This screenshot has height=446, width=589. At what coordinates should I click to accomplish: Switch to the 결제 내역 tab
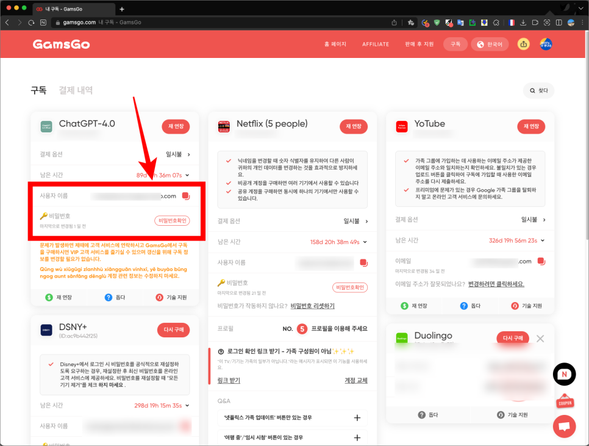click(76, 90)
